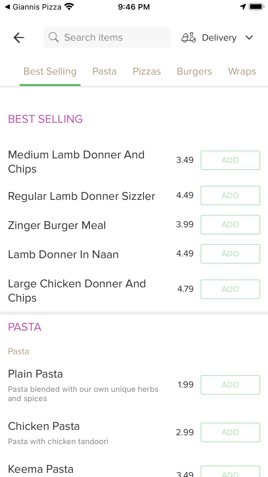This screenshot has height=477, width=268.
Task: Add Large Chicken Donner And Chips
Action: [230, 289]
